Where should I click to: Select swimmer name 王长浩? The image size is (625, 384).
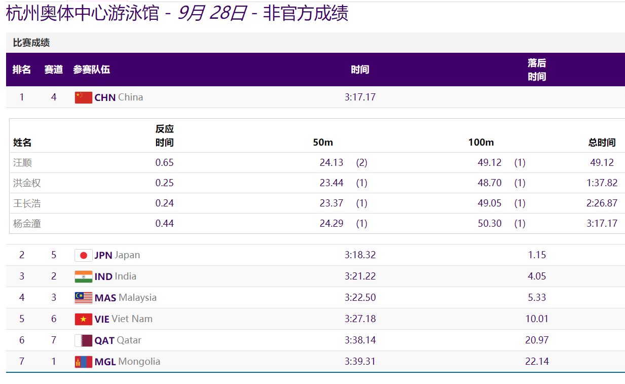pyautogui.click(x=27, y=203)
